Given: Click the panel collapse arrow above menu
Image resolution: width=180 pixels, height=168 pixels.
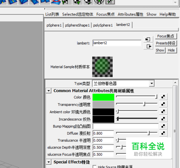Looking at the screenshot, I should [45, 9].
